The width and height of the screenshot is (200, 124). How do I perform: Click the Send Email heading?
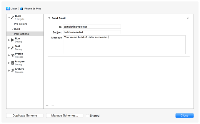pyautogui.click(x=59, y=18)
